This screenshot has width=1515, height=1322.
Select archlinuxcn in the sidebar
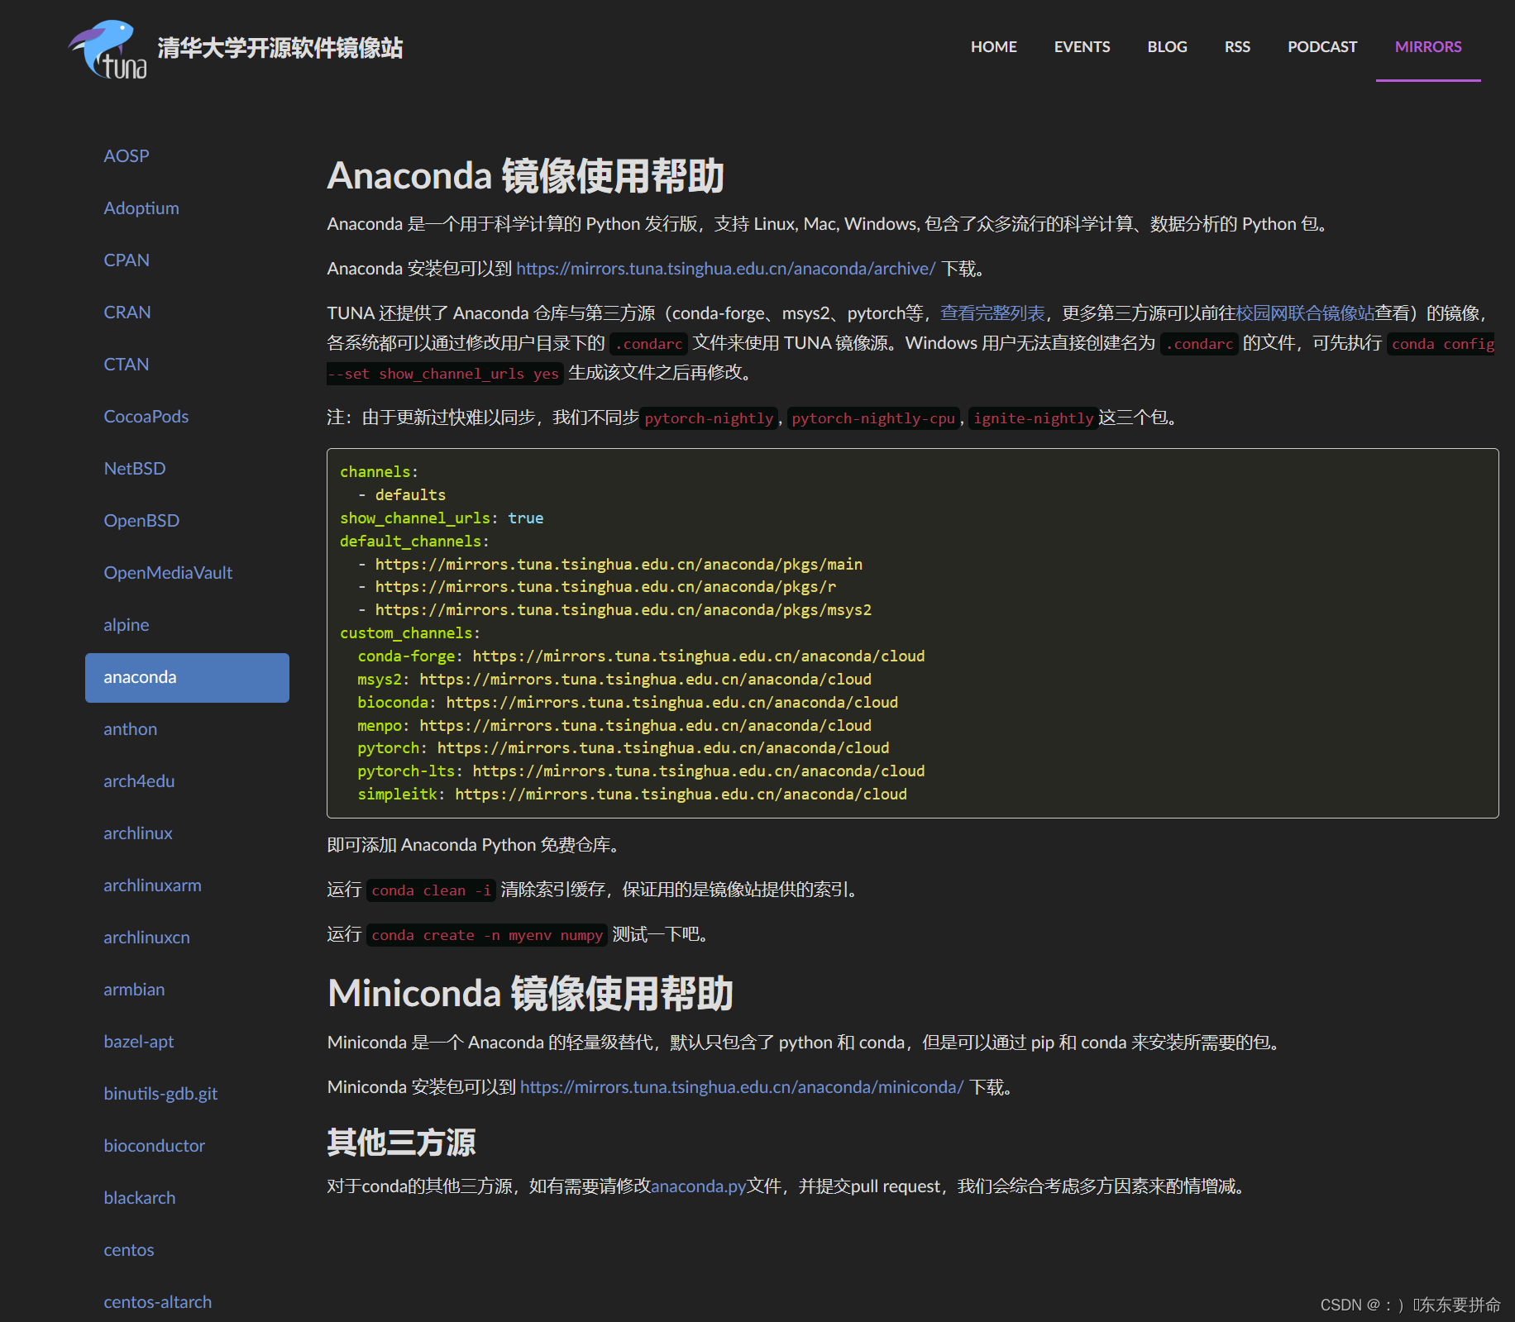tap(146, 937)
